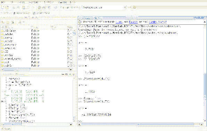This screenshot has width=207, height=131.
Task: Open the Profiler toolbar icon
Action: tap(49, 8)
